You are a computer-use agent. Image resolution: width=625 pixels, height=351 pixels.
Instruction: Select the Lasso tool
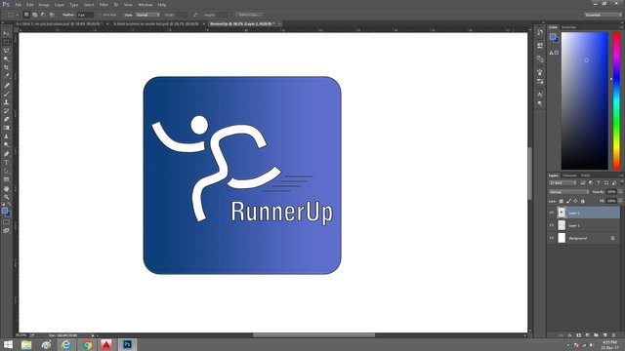[6, 51]
